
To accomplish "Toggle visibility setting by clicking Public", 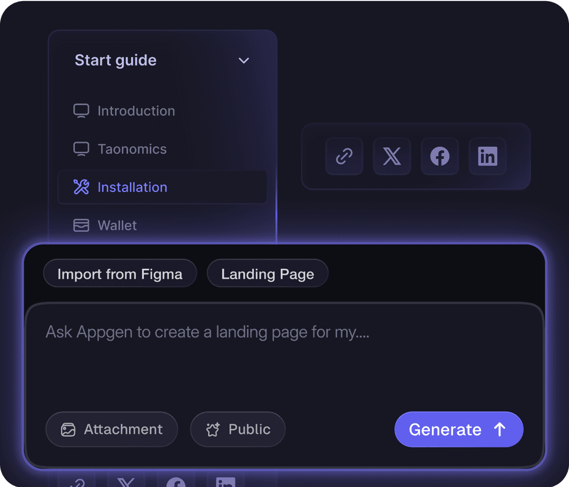I will point(238,429).
